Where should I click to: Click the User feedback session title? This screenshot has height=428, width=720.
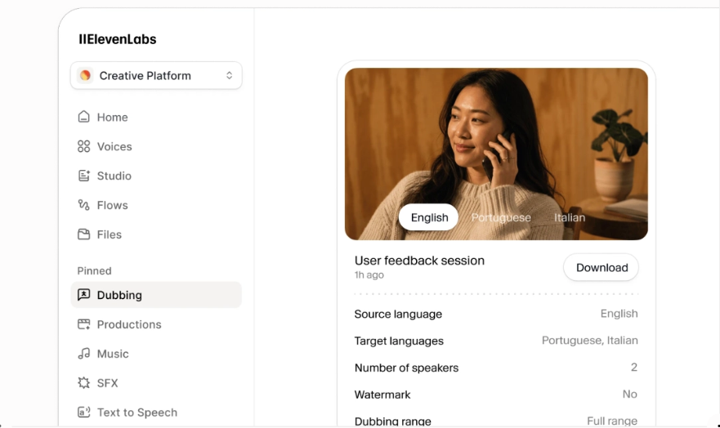[419, 261]
